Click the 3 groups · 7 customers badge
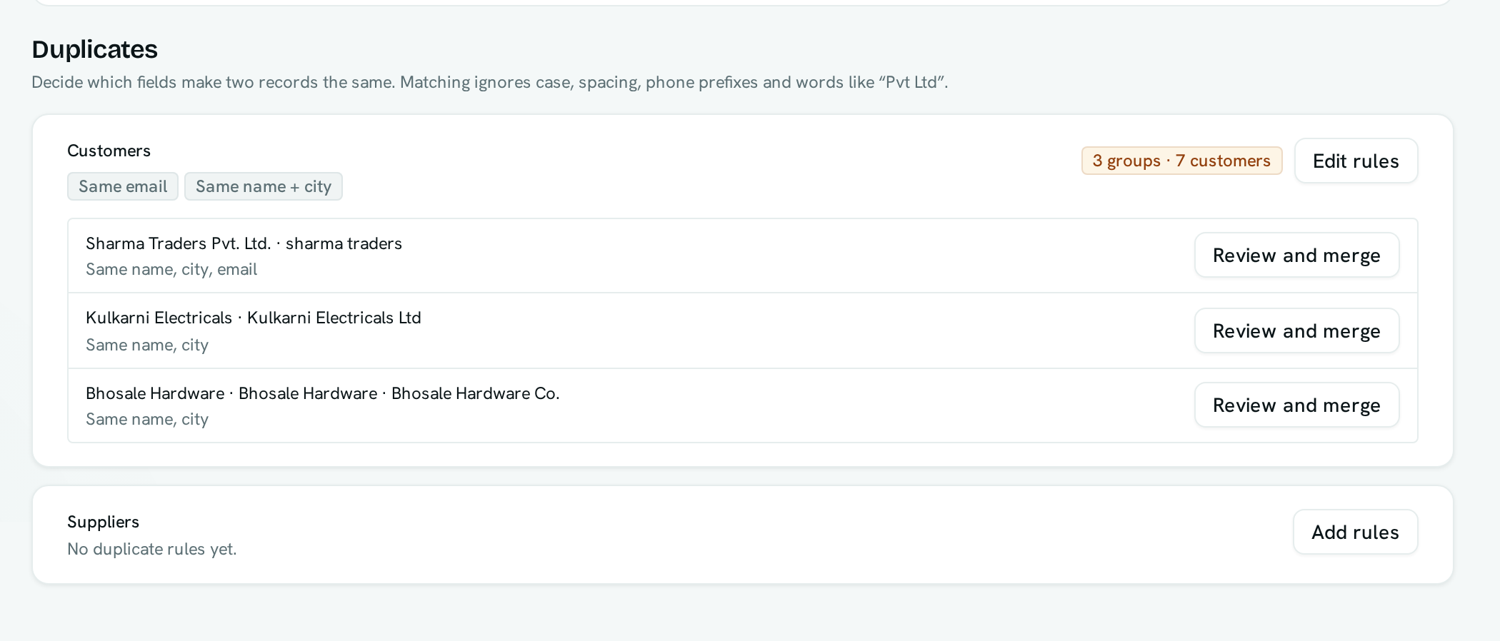Viewport: 1500px width, 641px height. click(x=1181, y=161)
